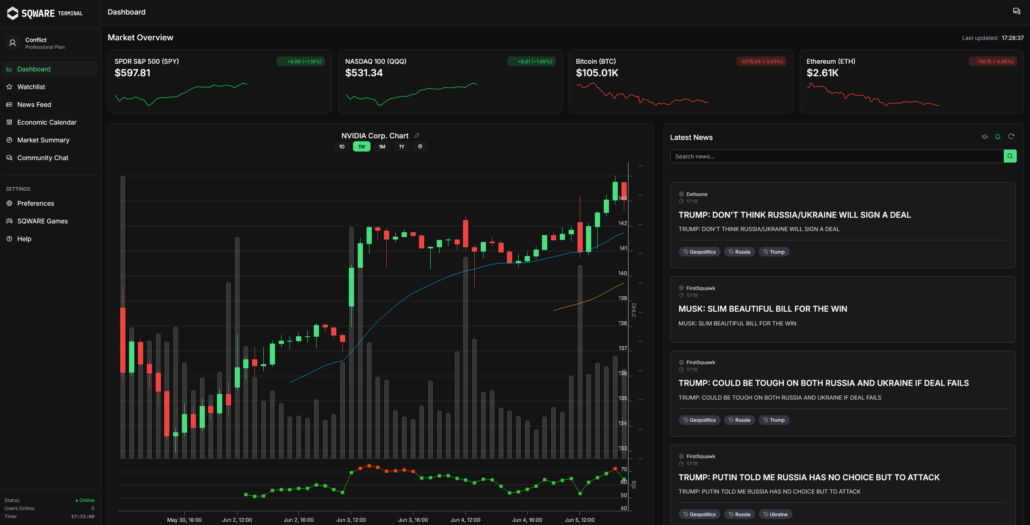Edit chart title with pencil icon

[x=417, y=135]
